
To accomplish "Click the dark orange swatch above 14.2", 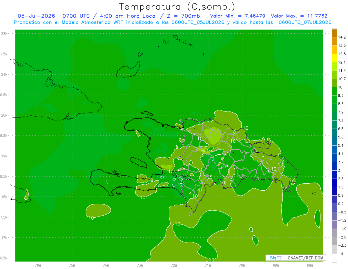I will (334, 33).
